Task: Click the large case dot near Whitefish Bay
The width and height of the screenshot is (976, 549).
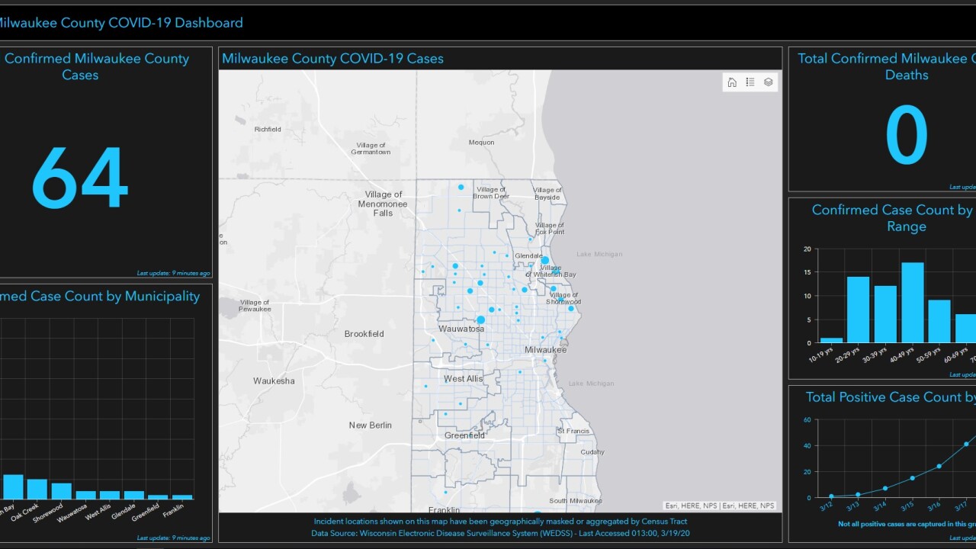Action: [545, 261]
